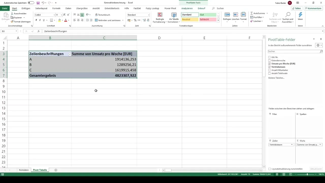Click the insert function fx icon
The width and height of the screenshot is (325, 183).
coord(38,31)
